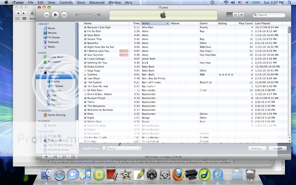Image resolution: width=296 pixels, height=185 pixels.
Task: Reverse sort order via Artist column header
Action: [x=155, y=23]
